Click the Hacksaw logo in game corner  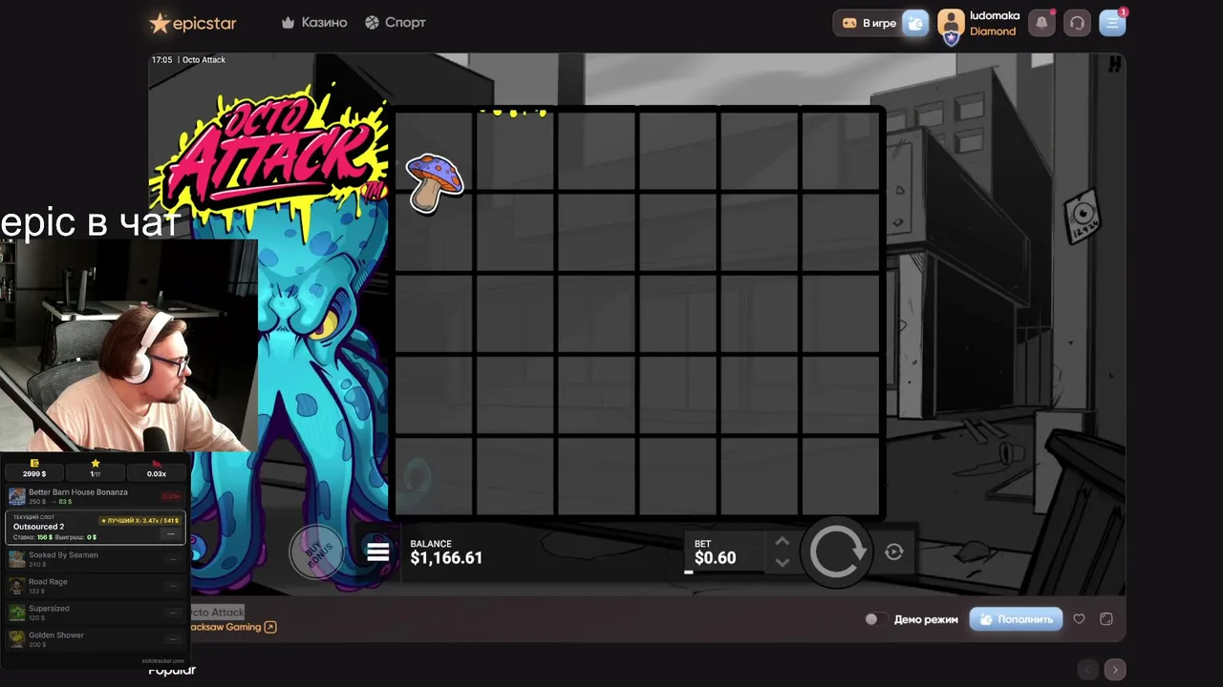1114,65
